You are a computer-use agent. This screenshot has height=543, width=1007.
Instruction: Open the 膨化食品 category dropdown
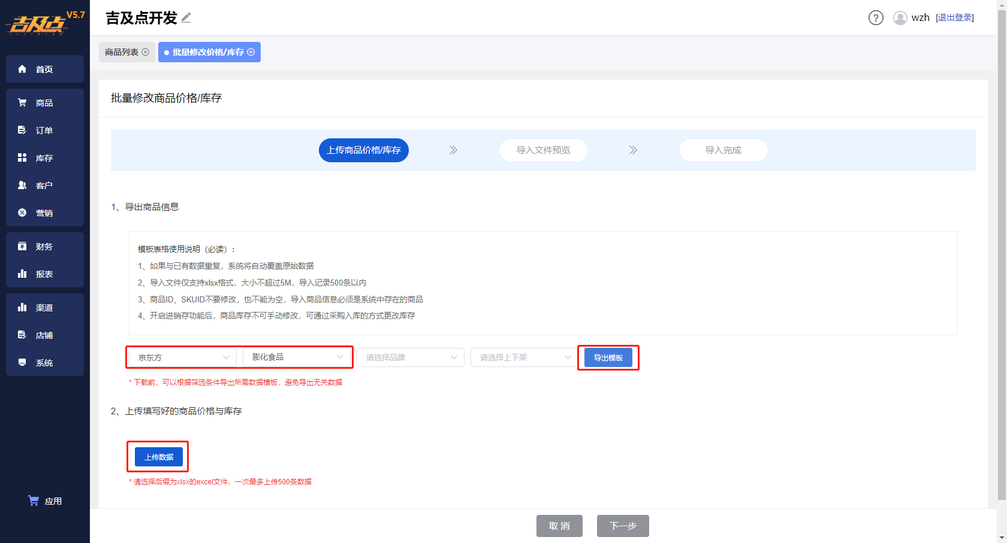297,357
